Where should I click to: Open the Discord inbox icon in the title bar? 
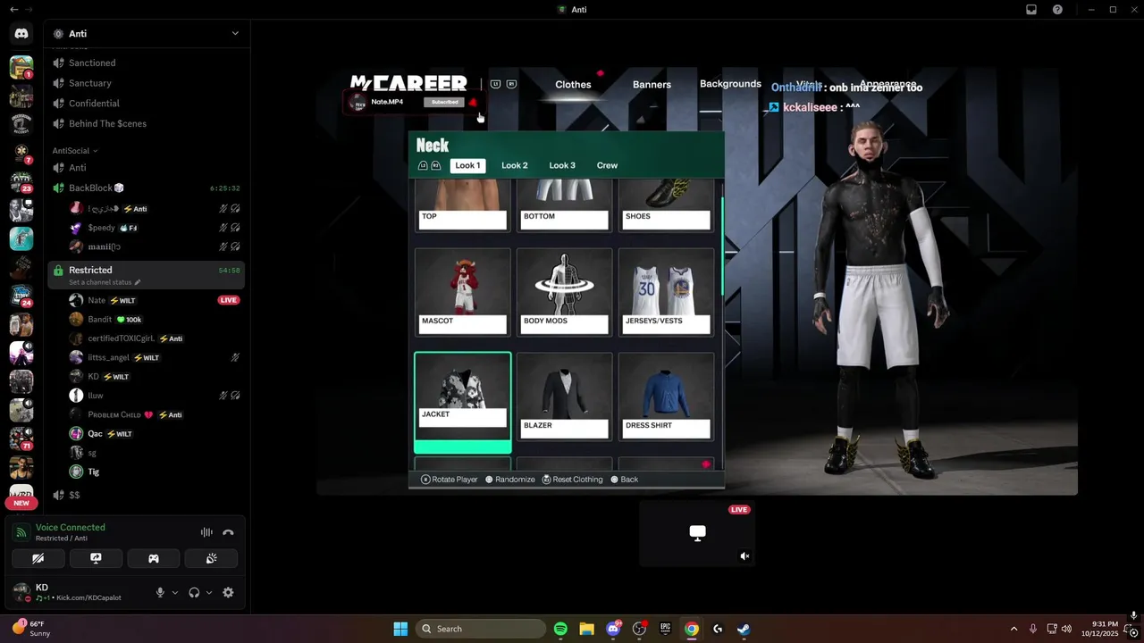coord(1031,10)
